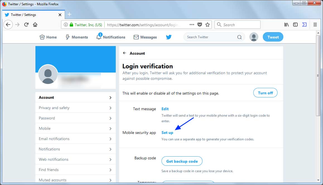Open page actions three-dot menu
The height and width of the screenshot is (185, 323).
point(192,25)
